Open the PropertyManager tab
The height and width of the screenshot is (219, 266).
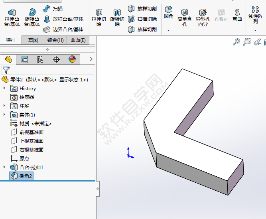(x=24, y=59)
